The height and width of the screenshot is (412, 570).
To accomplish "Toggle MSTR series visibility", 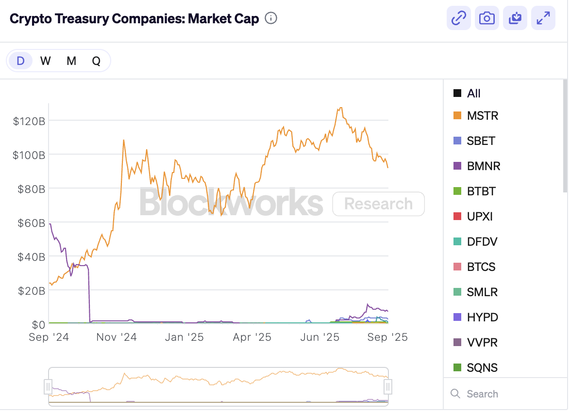I will coord(482,116).
